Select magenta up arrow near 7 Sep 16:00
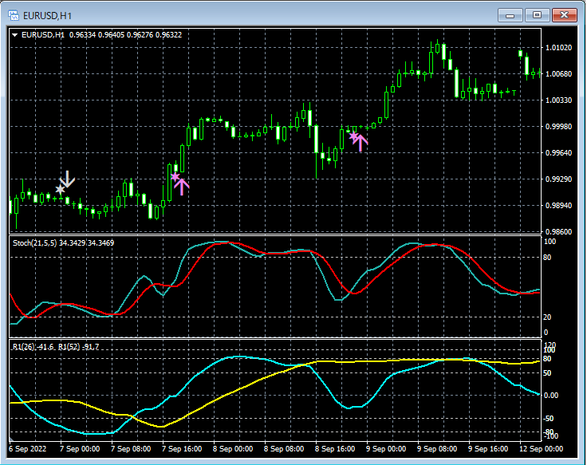587x465 pixels. tap(182, 186)
